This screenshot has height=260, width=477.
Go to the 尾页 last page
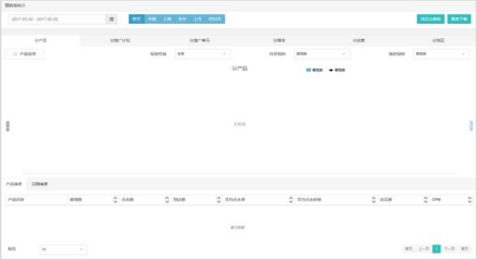pyautogui.click(x=464, y=249)
